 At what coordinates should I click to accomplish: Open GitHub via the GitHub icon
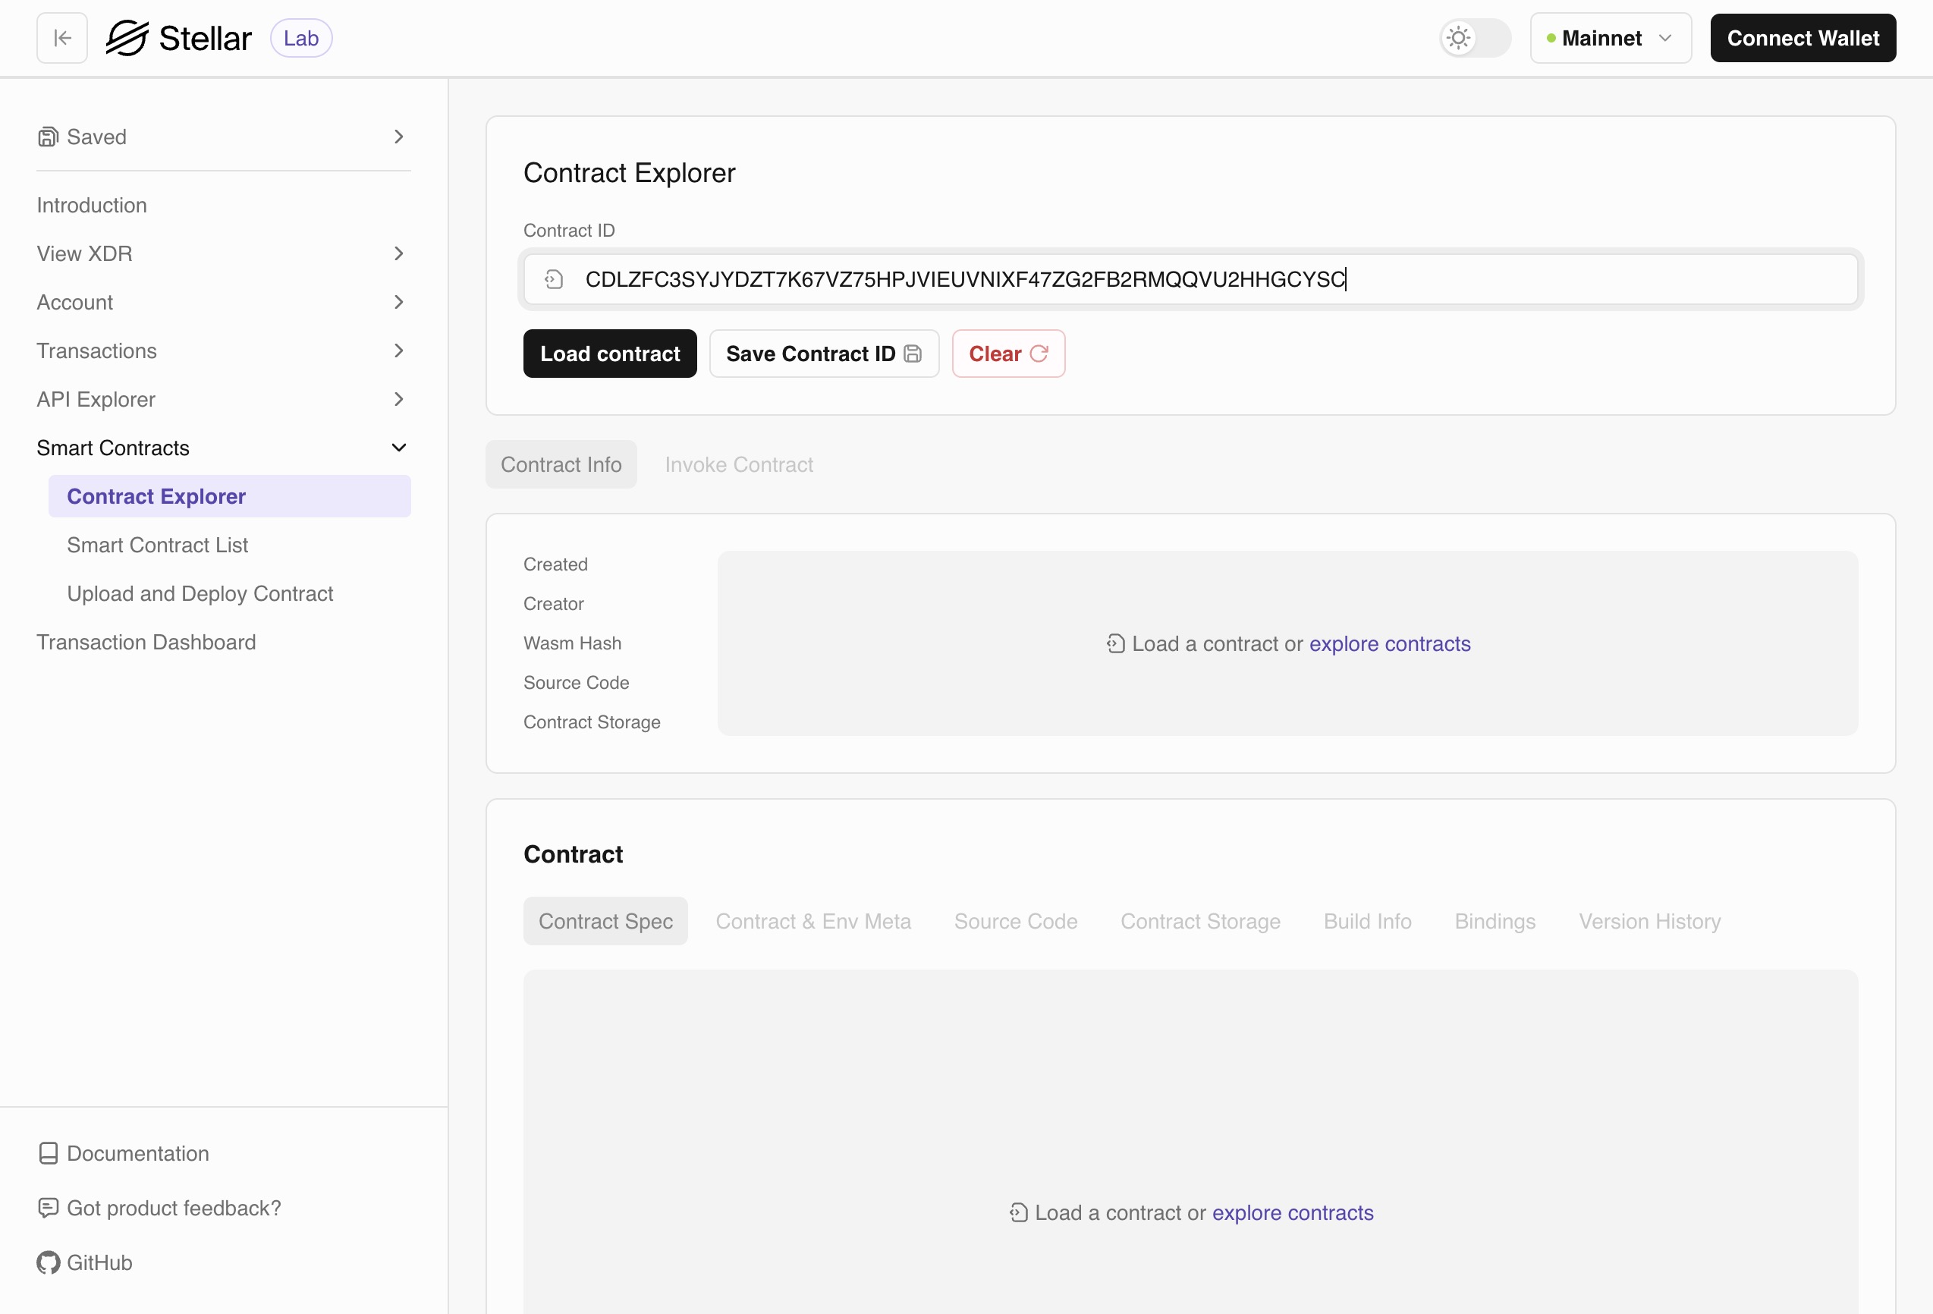[x=49, y=1262]
